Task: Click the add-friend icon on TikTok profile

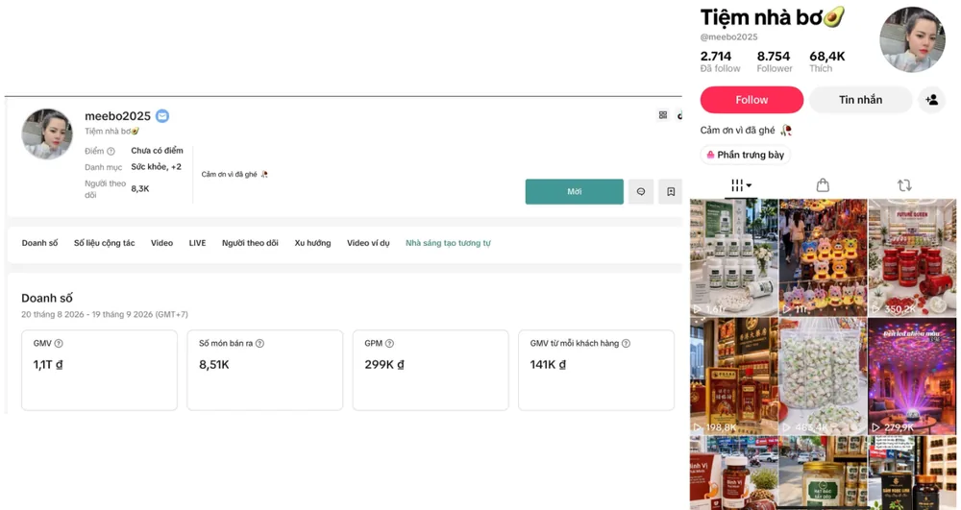Action: click(x=931, y=100)
